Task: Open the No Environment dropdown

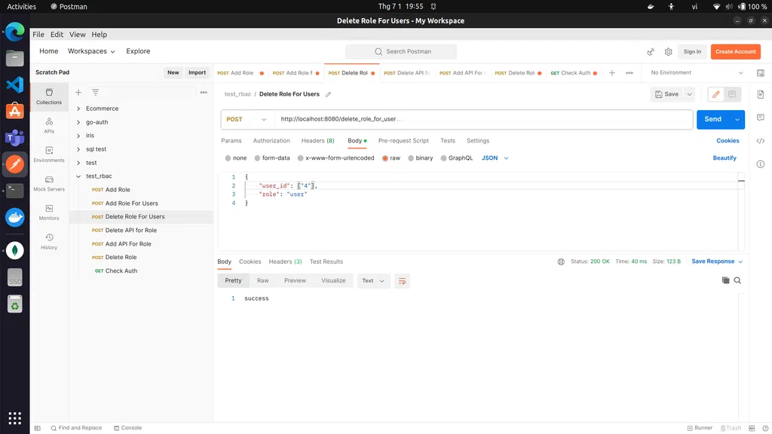Action: tap(697, 73)
